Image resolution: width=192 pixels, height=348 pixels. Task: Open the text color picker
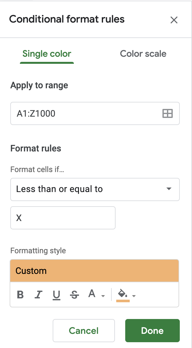tap(92, 294)
